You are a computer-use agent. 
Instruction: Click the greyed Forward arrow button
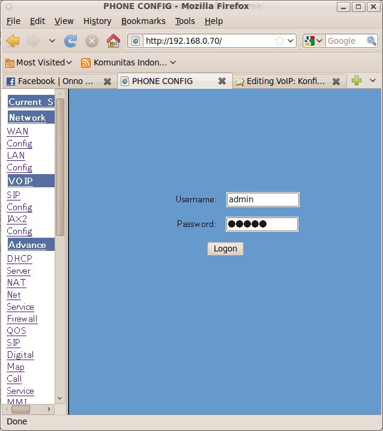34,41
